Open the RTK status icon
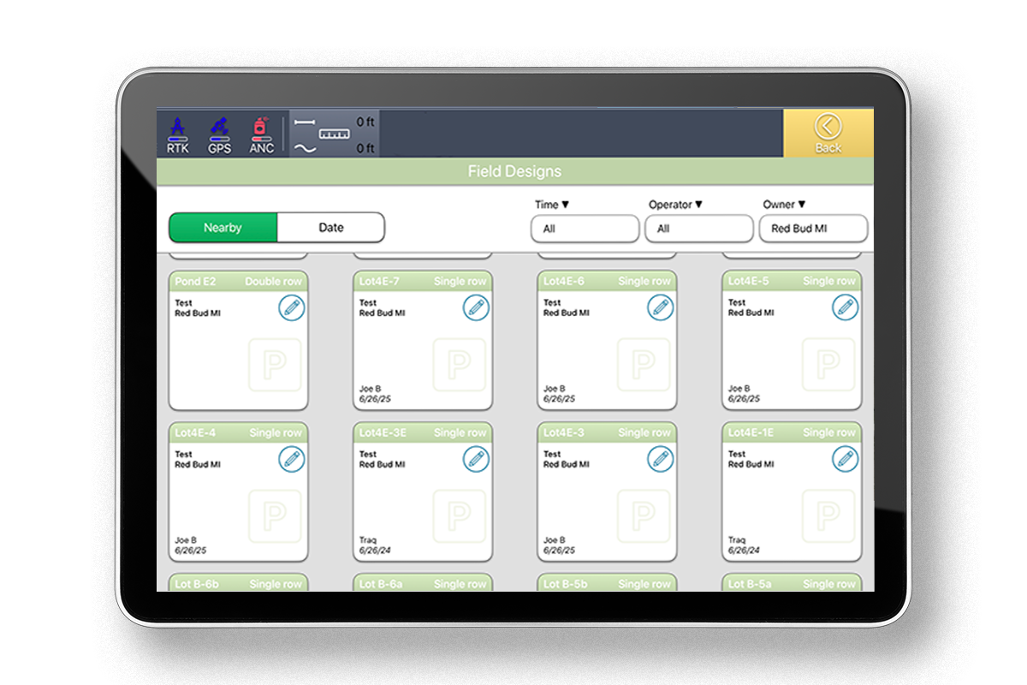 [178, 134]
